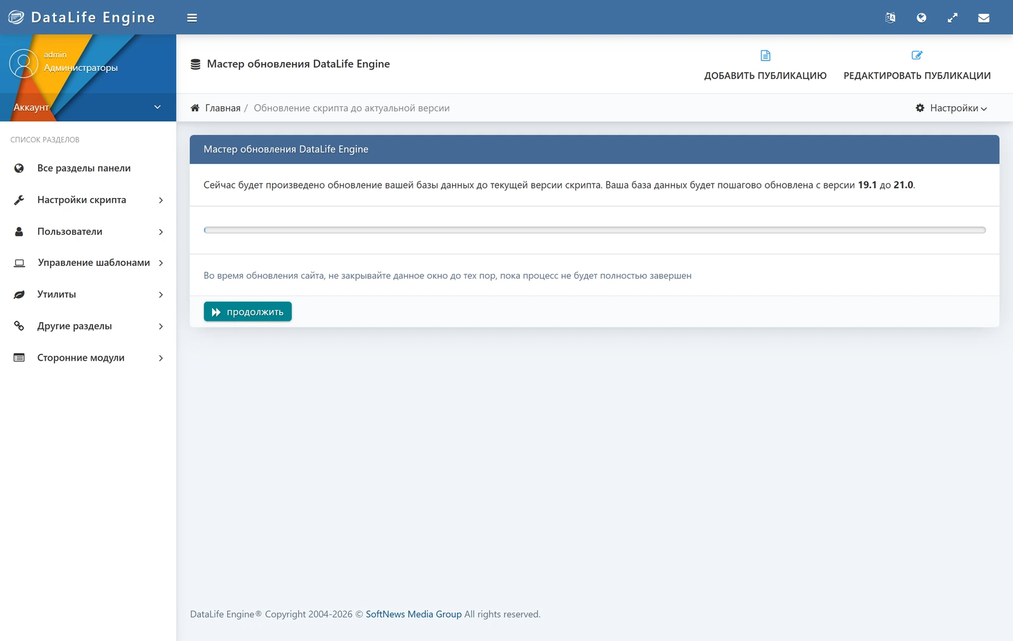Open messages via the envelope icon
The height and width of the screenshot is (641, 1013).
pyautogui.click(x=983, y=18)
